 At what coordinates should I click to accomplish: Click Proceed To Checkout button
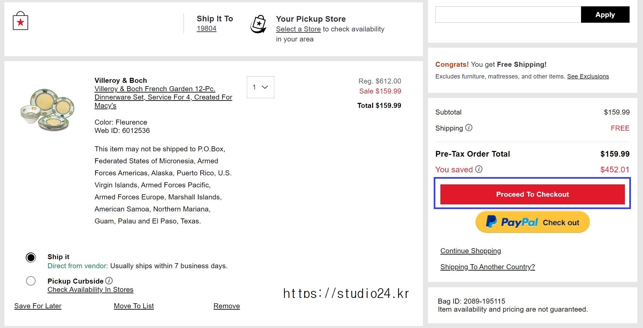tap(532, 194)
